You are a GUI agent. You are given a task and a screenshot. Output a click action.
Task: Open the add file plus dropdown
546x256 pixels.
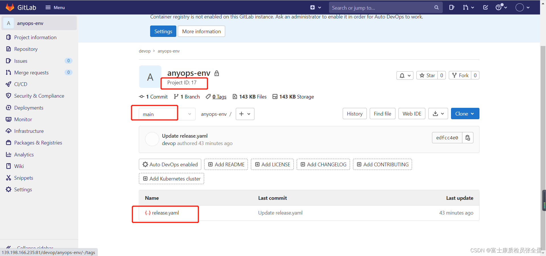(x=245, y=114)
